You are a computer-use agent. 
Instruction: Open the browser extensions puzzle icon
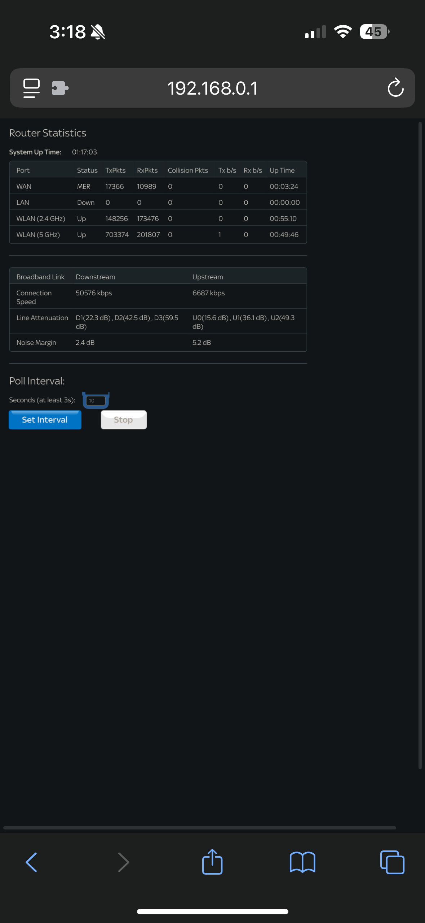click(x=60, y=88)
